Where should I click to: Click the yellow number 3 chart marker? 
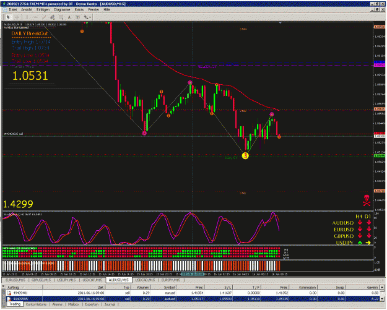coord(245,156)
